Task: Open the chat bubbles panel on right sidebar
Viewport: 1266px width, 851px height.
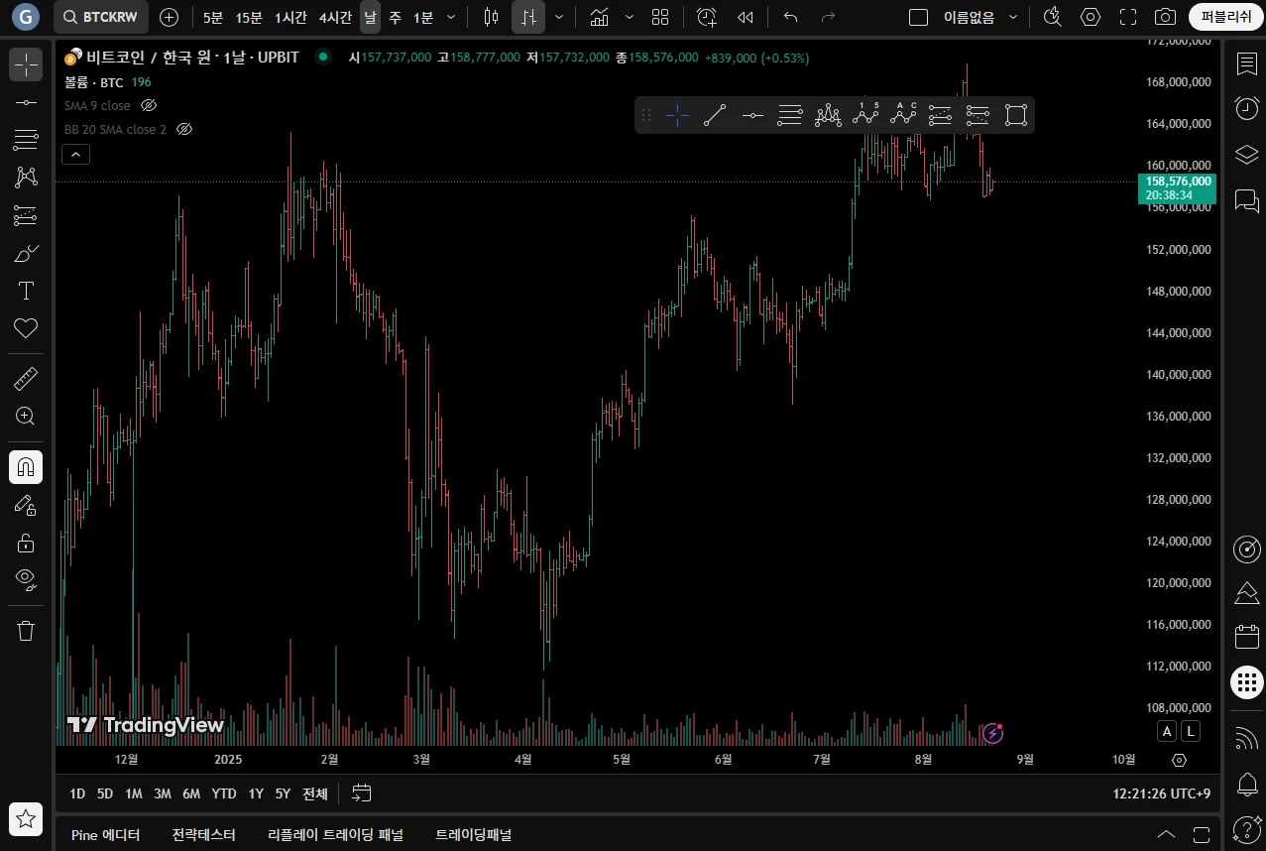Action: click(1246, 200)
